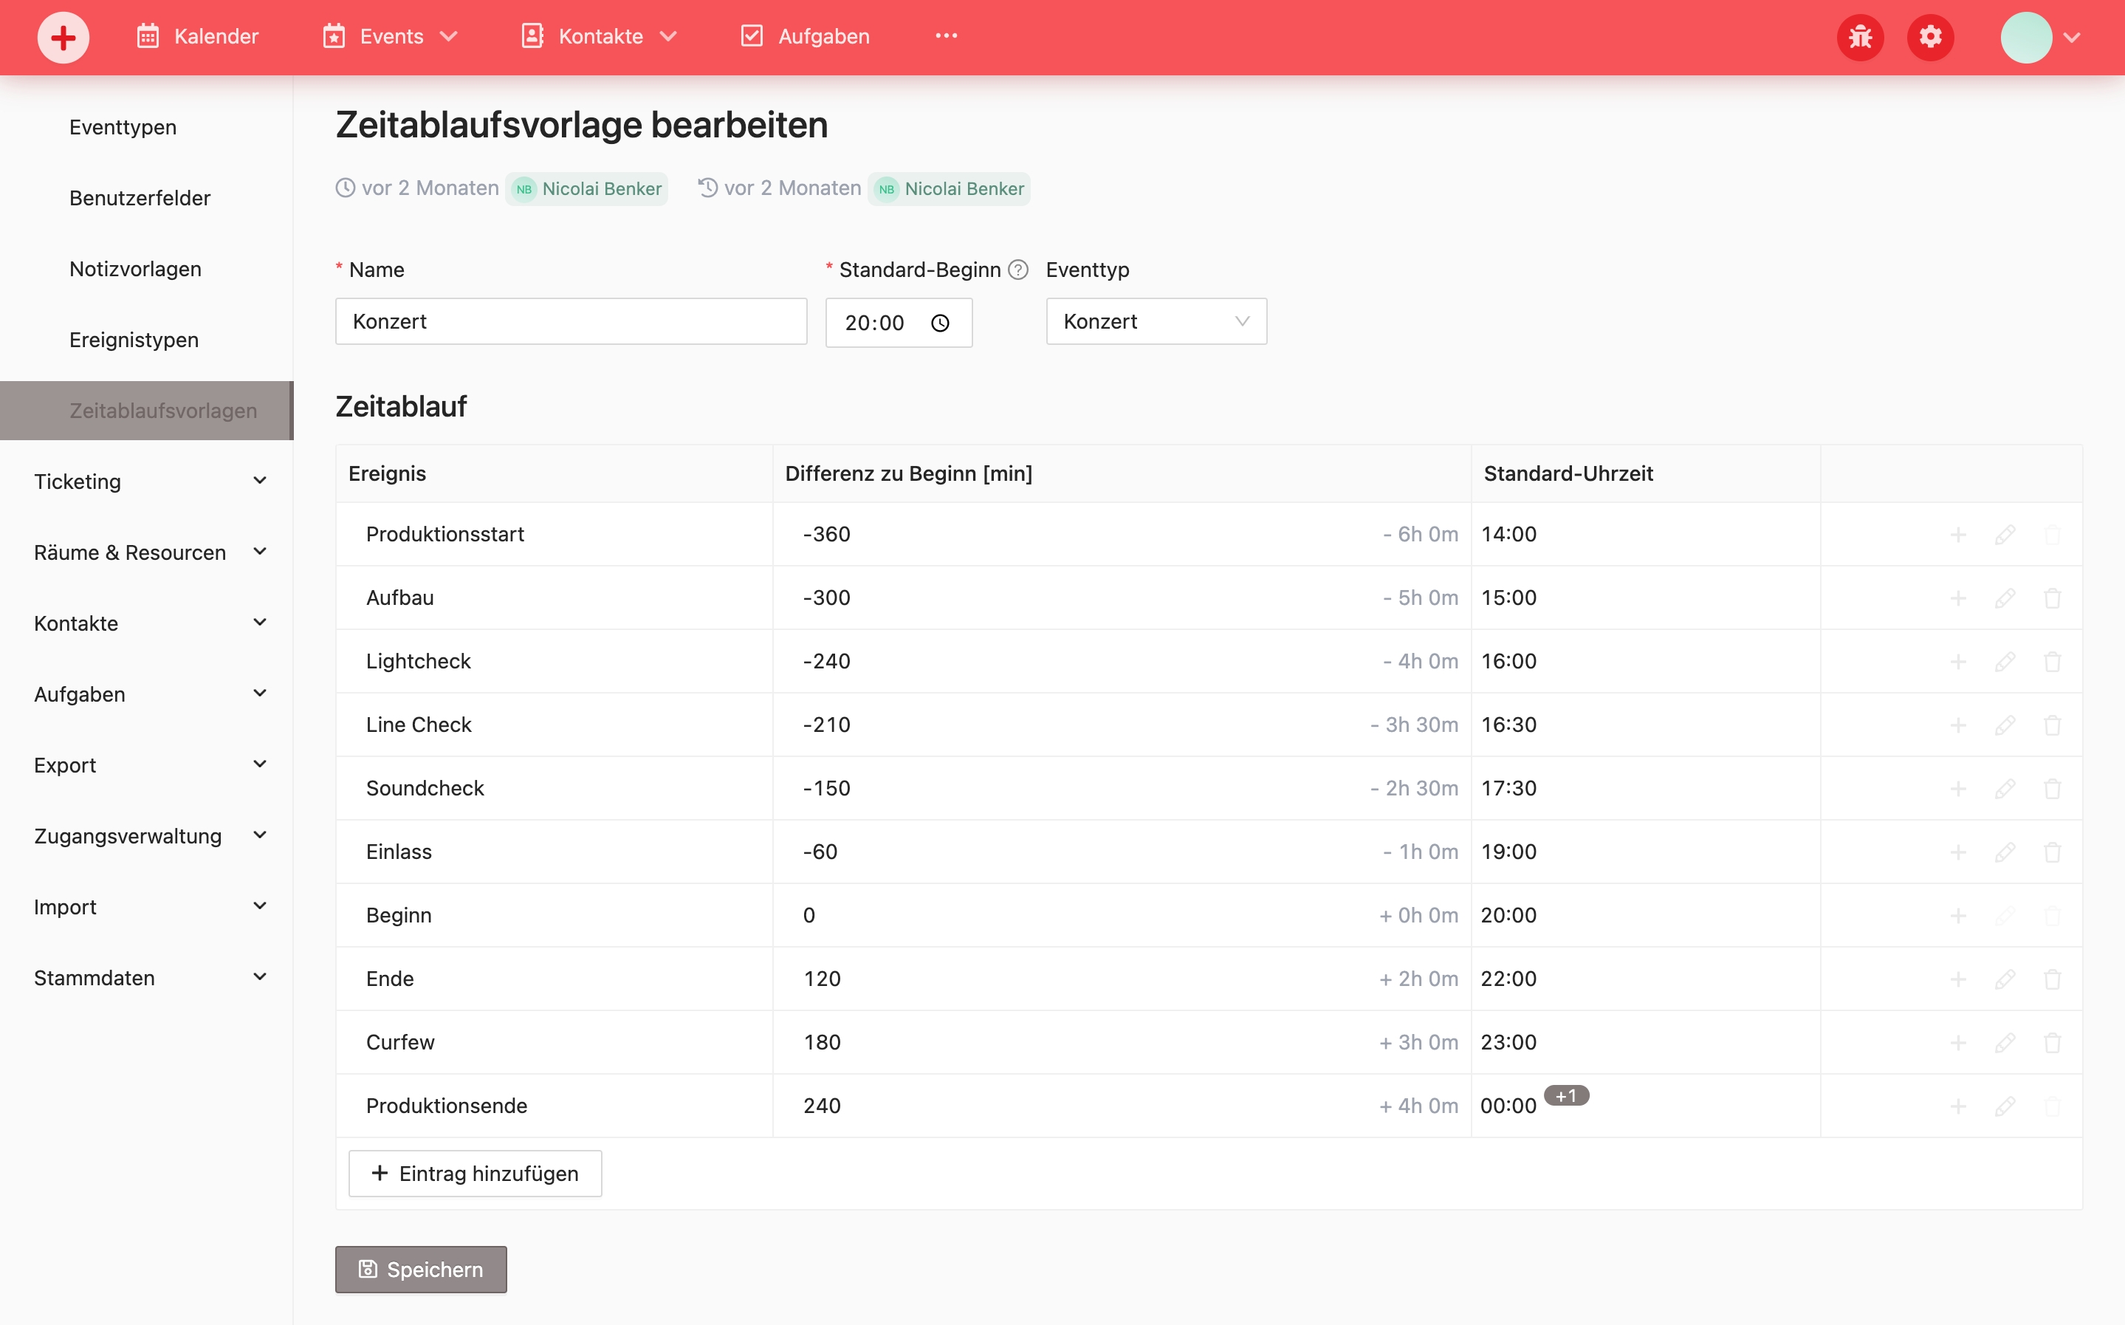Expand the Ticketing sidebar section
2125x1325 pixels.
tap(149, 481)
